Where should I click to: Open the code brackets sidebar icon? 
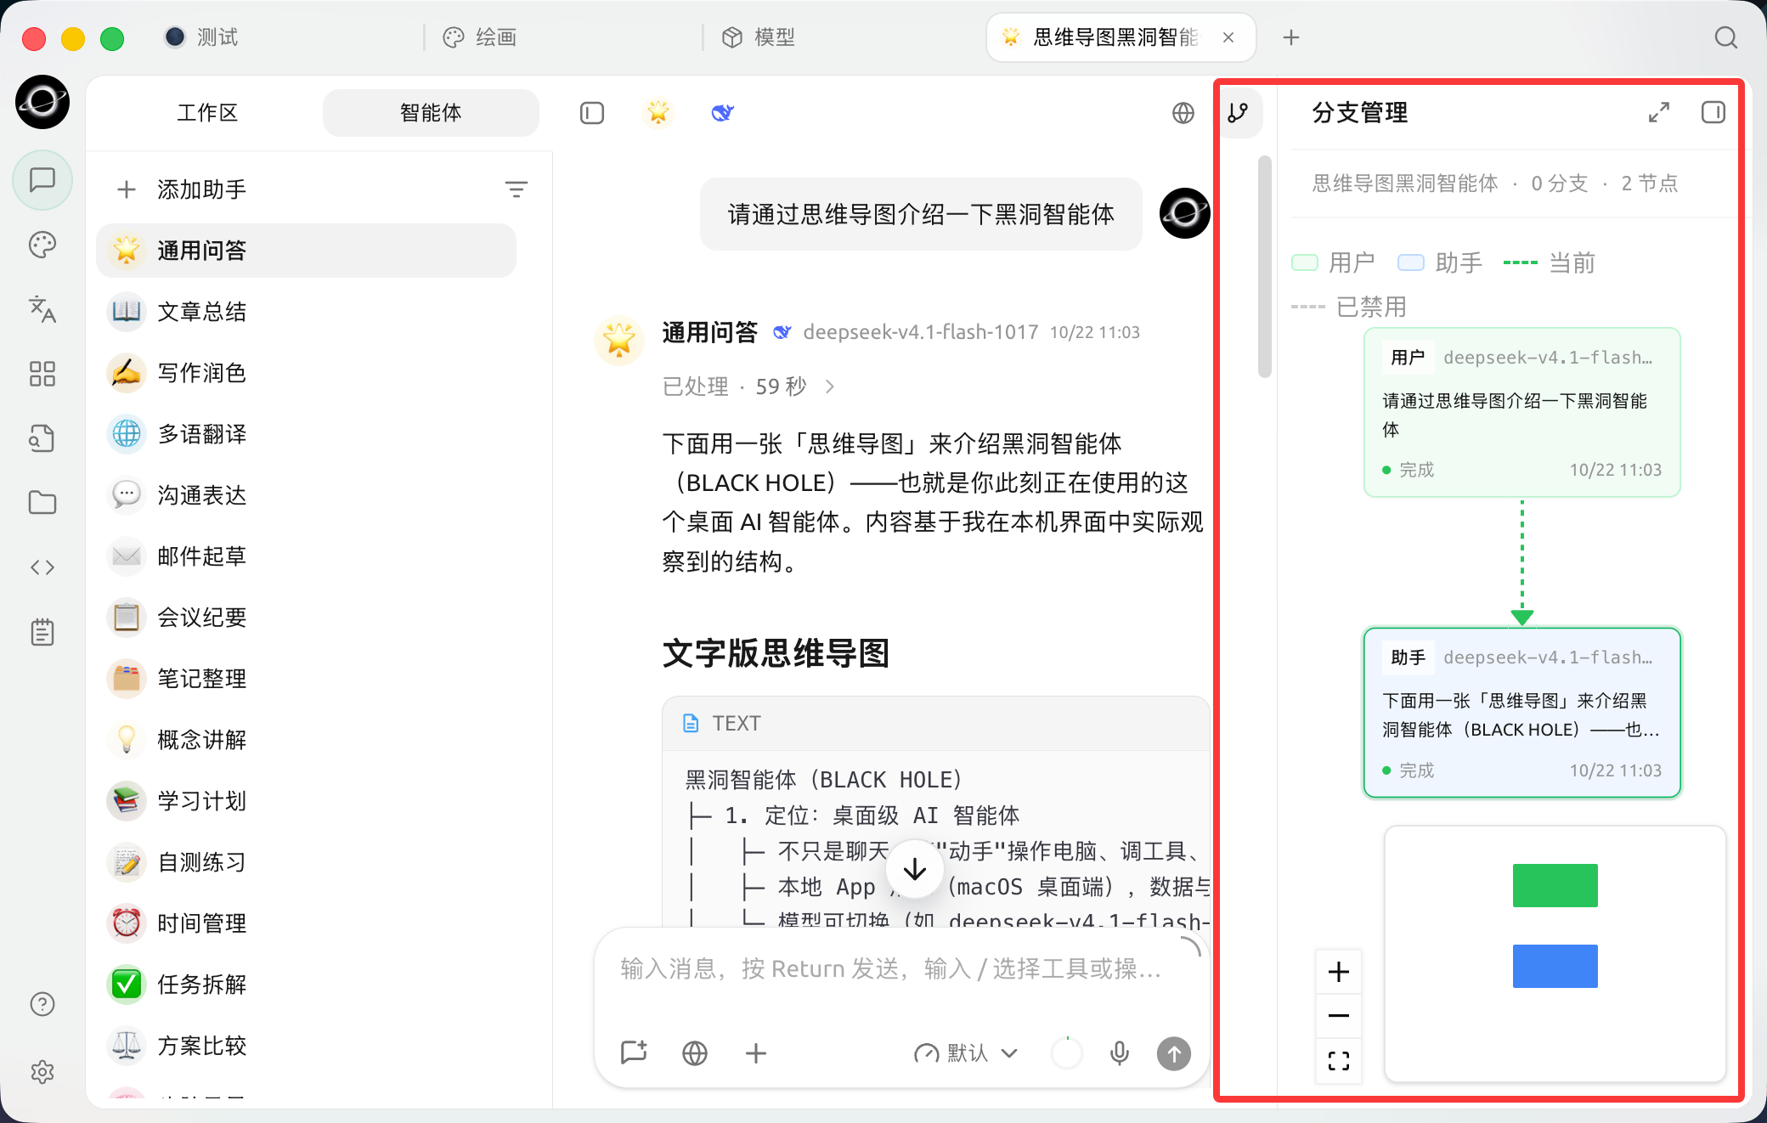pos(42,567)
